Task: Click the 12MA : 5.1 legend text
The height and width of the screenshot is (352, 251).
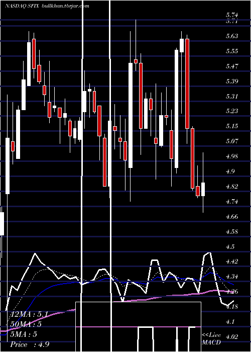Action: [29, 314]
